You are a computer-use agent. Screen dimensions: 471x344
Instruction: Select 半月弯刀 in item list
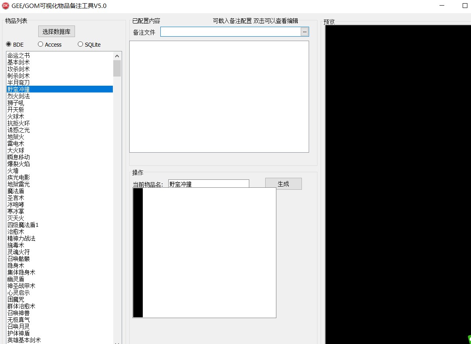[x=60, y=83]
